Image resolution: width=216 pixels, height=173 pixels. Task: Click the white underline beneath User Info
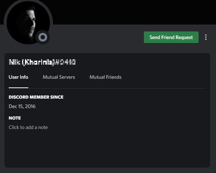(18, 88)
